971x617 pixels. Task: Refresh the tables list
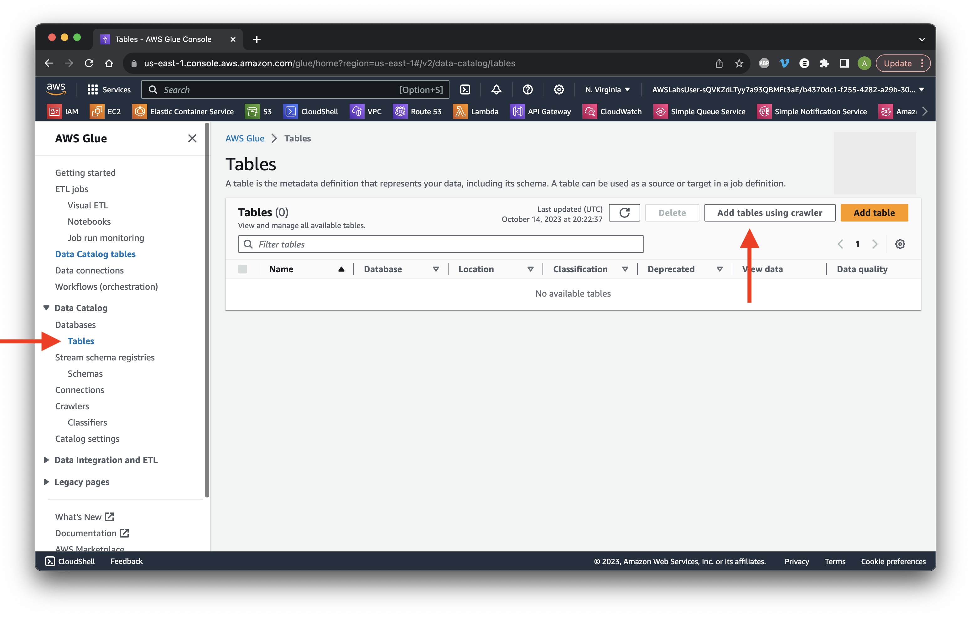pos(624,213)
